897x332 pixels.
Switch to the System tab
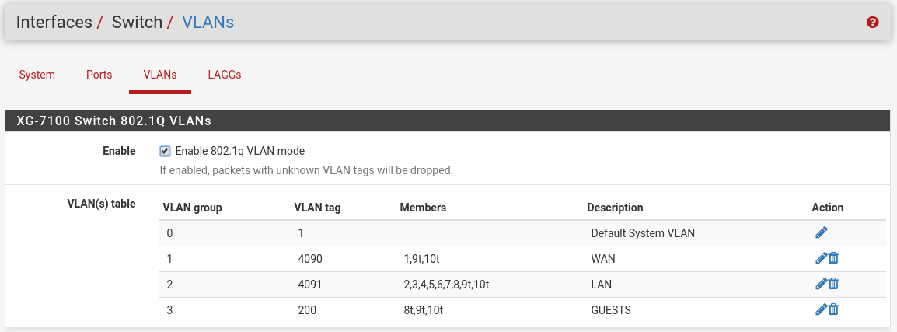coord(37,75)
